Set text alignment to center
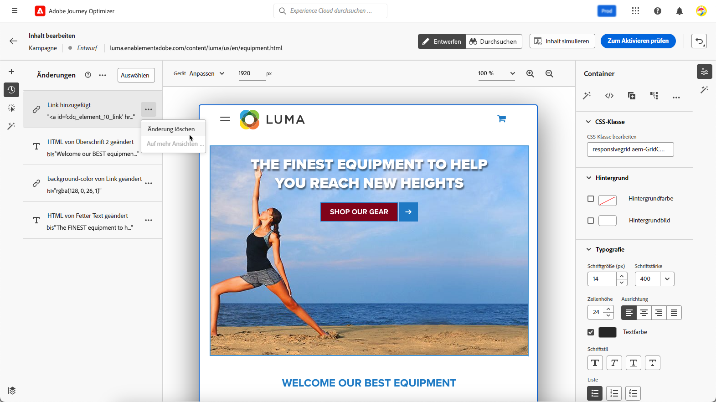The image size is (716, 402). [644, 313]
